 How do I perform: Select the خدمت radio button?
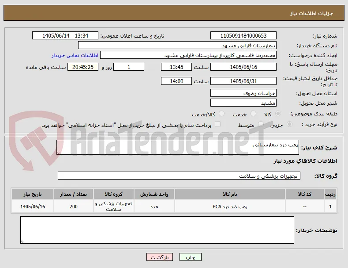click(253, 114)
